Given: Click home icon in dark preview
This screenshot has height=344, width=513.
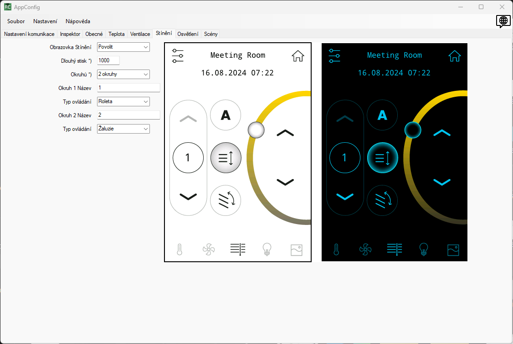Looking at the screenshot, I should (454, 56).
